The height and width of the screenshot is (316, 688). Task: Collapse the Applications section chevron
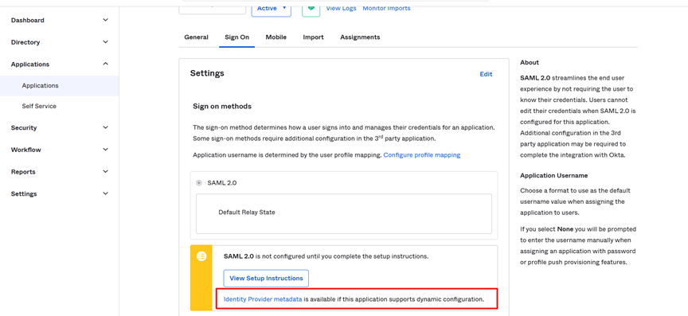[105, 64]
